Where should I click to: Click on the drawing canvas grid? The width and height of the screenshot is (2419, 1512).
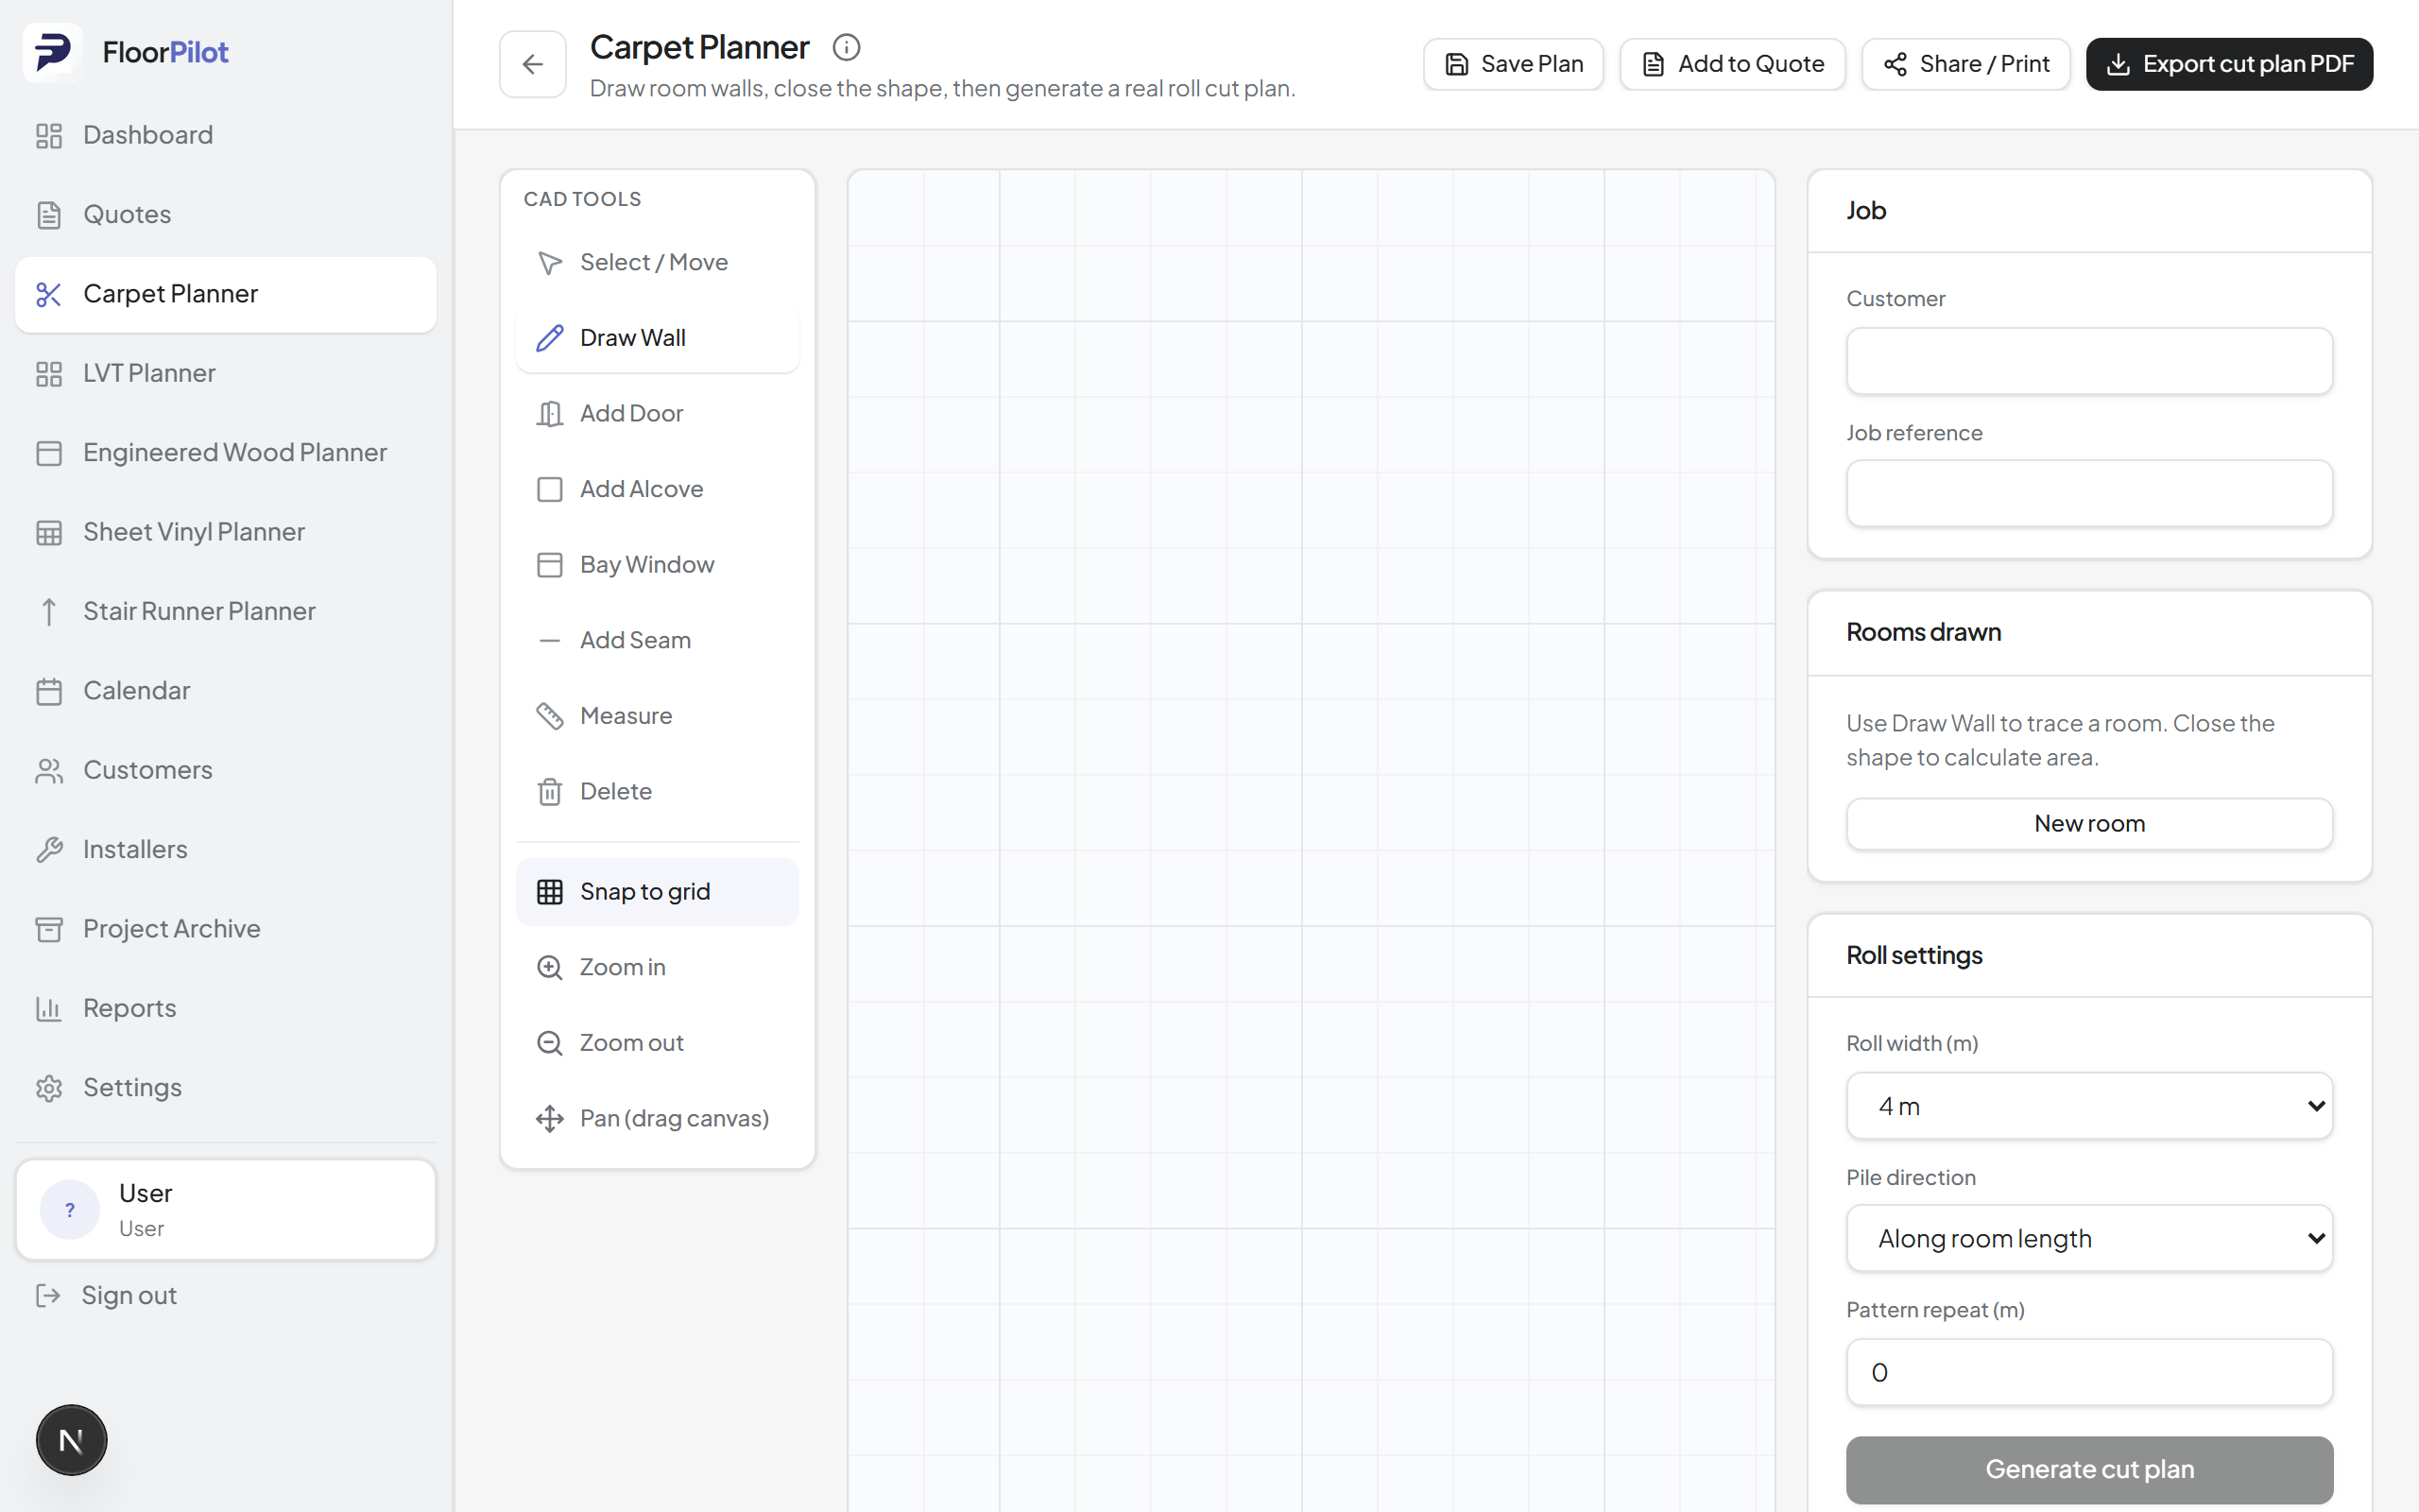1312,840
